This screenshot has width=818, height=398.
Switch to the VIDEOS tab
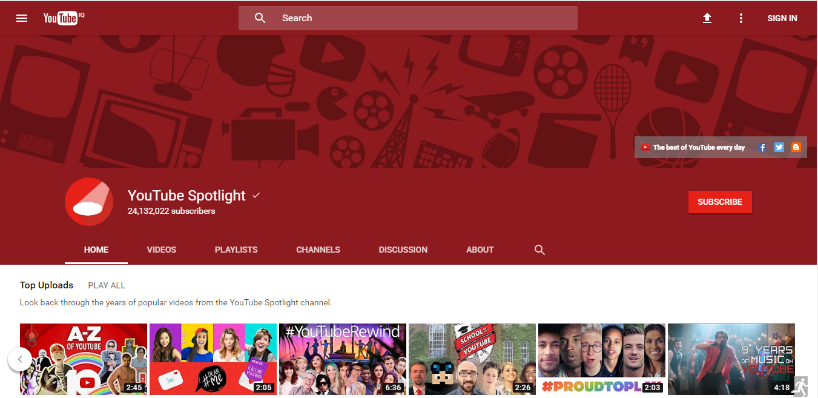tap(162, 250)
